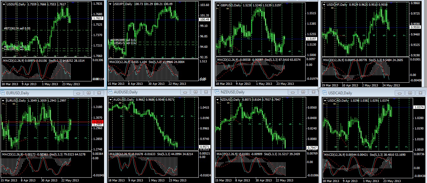Click the NZDUSD,Daily window chart icon
This screenshot has height=183, width=427.
pos(217,92)
